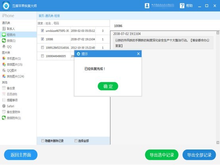The width and height of the screenshot is (220, 165).
Task: Select the 微信(1) WeChat icon in sidebar
Action: [x=4, y=40]
